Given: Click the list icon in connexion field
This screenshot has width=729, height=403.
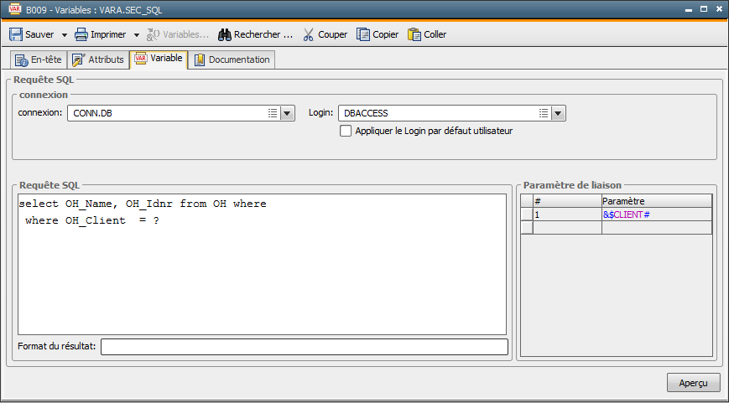Looking at the screenshot, I should [x=272, y=113].
